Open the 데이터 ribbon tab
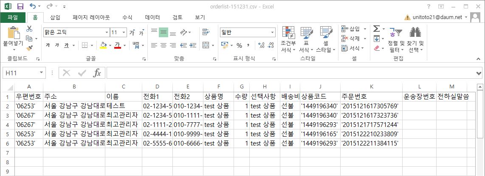The width and height of the screenshot is (485, 176). (x=152, y=17)
